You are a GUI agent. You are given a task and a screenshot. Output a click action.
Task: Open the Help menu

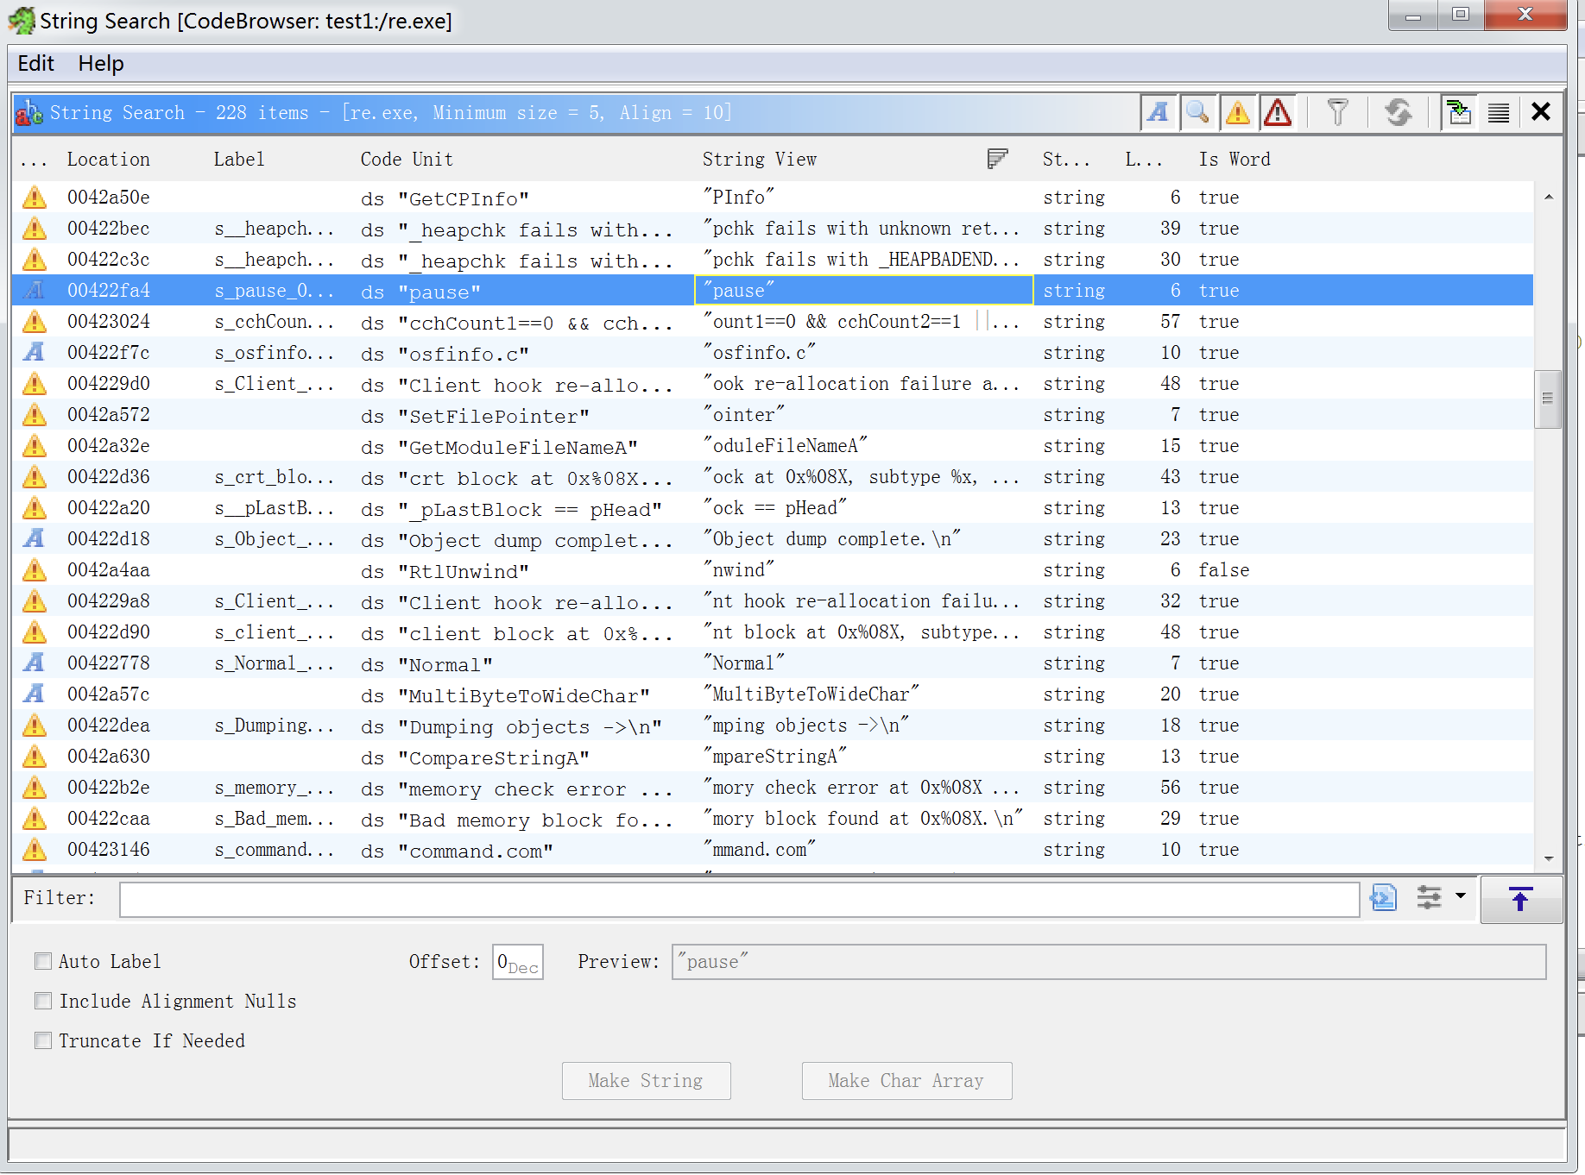click(101, 64)
